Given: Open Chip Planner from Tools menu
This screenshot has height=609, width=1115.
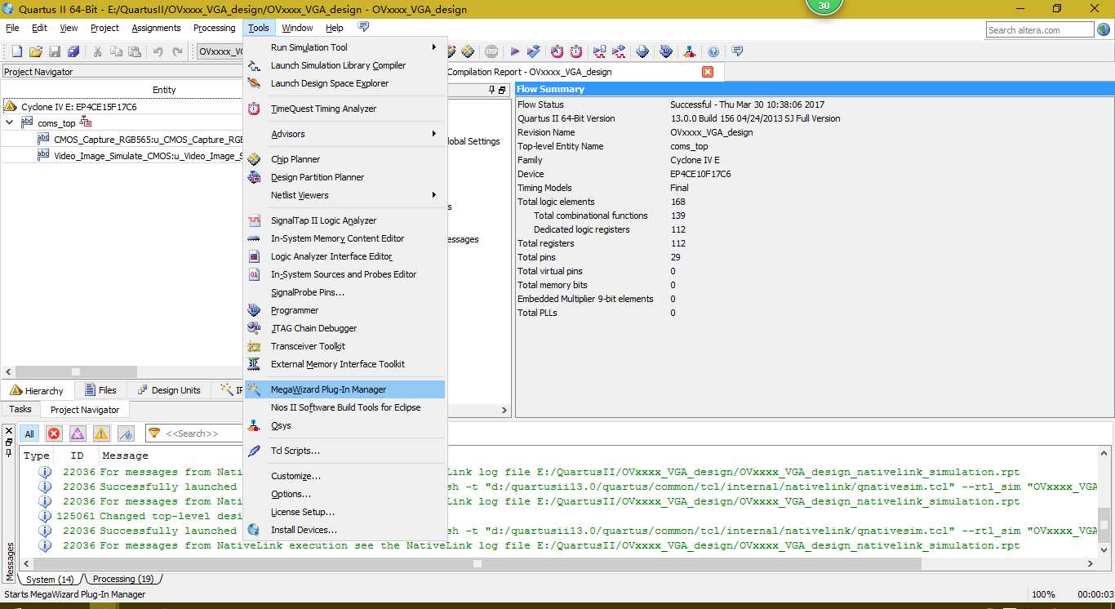Looking at the screenshot, I should (345, 159).
